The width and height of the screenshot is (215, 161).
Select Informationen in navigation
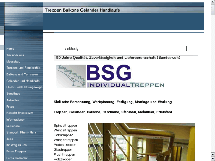coord(16,119)
